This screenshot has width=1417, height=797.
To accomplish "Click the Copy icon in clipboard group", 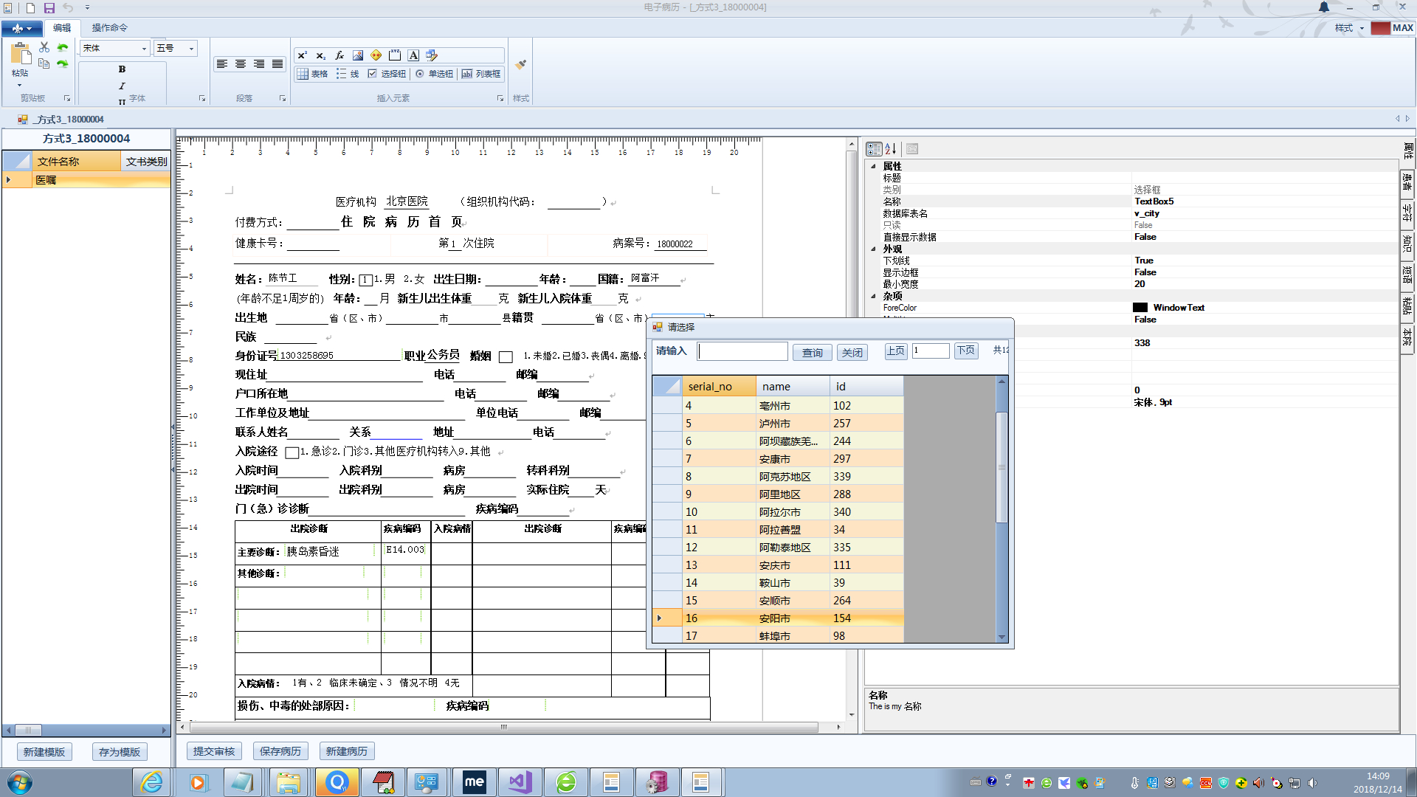I will [x=44, y=64].
